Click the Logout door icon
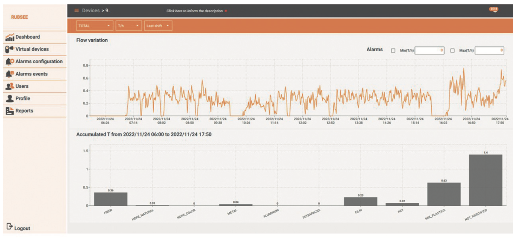 tap(9, 227)
